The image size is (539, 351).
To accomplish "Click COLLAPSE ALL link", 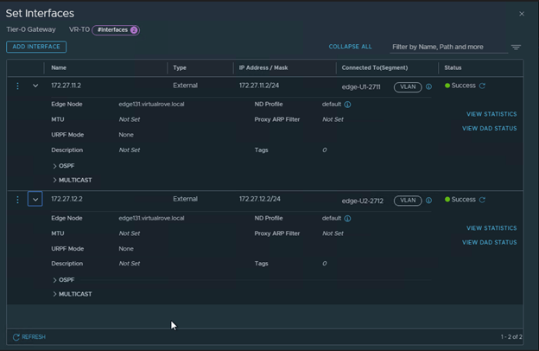I will [x=350, y=47].
